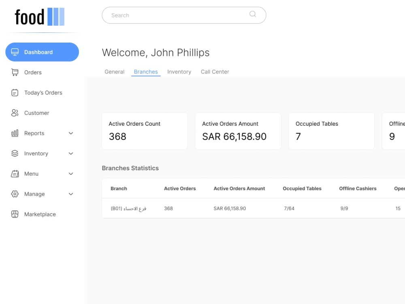Expand the Inventory sidebar chevron
This screenshot has width=405, height=304.
click(71, 153)
